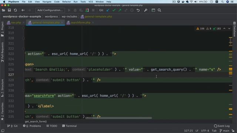Click the 327:25 line position indicator
237x133 pixels.
pyautogui.click(x=188, y=131)
